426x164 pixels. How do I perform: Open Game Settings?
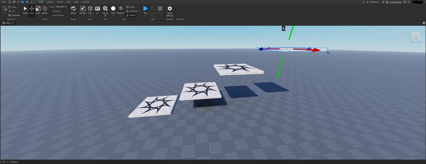[x=170, y=10]
